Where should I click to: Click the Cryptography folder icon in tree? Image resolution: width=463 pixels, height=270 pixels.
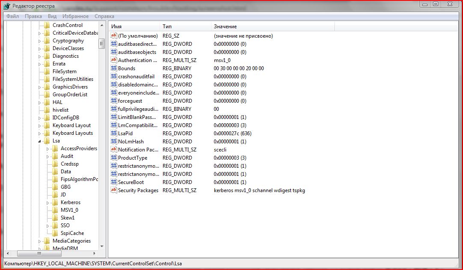[46, 41]
